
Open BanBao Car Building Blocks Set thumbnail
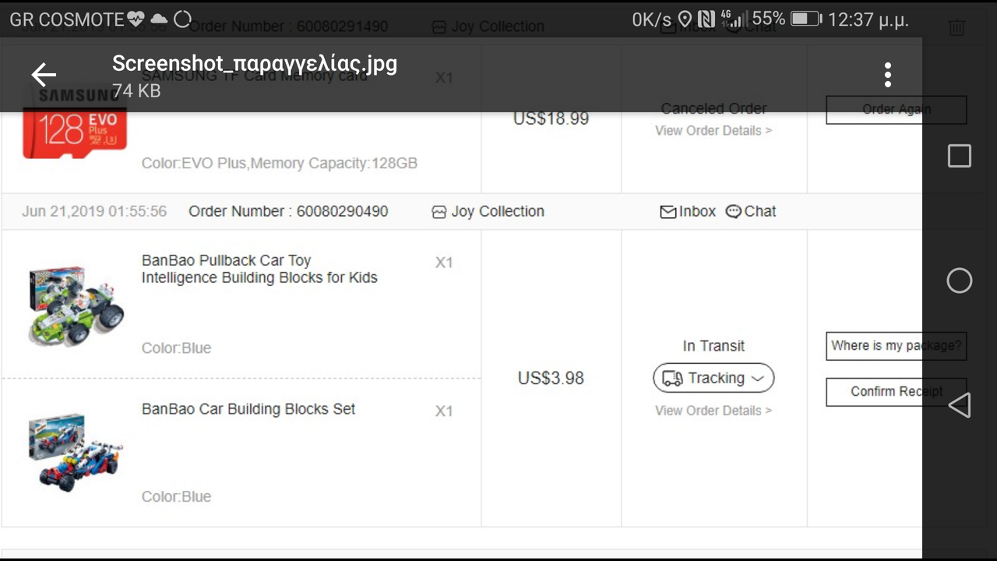(x=76, y=453)
